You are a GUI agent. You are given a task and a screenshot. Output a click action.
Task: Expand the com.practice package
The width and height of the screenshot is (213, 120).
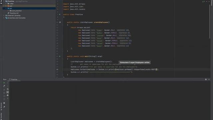click(x=8, y=11)
